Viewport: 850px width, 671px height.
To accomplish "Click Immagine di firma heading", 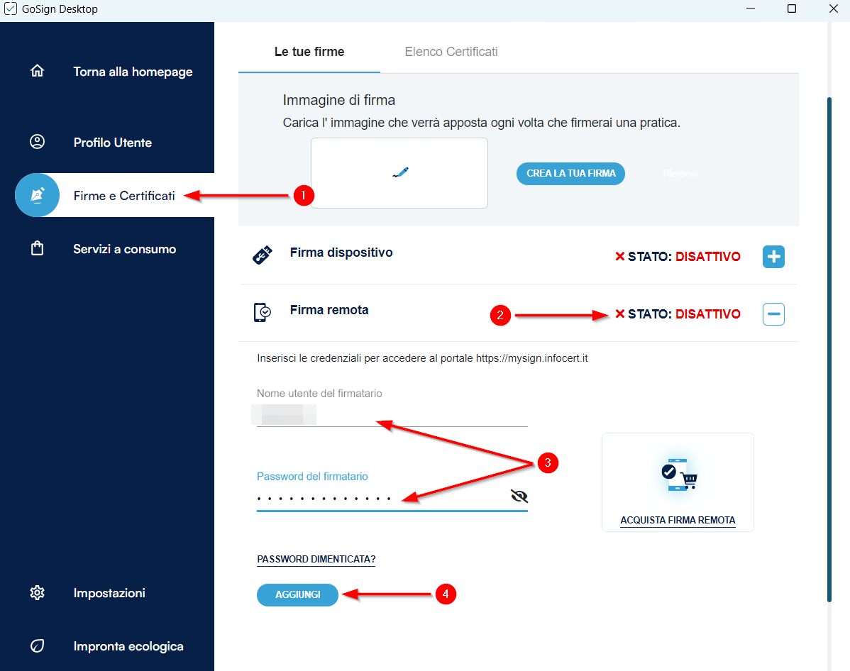I will (x=339, y=100).
